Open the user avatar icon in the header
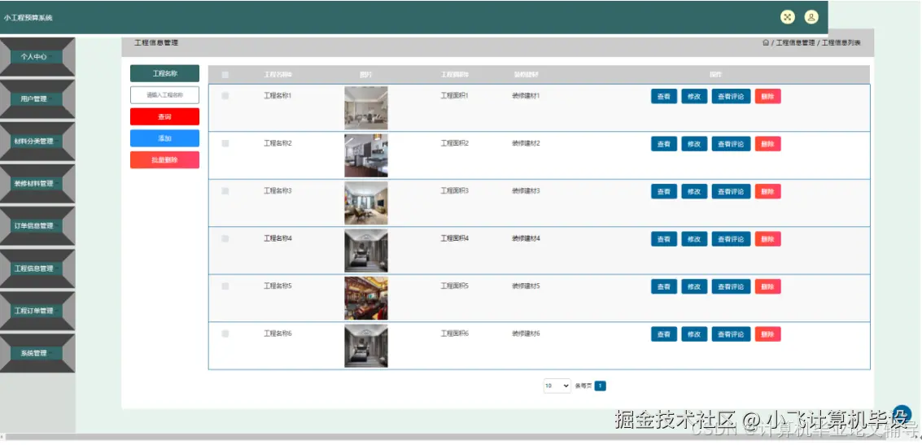This screenshot has width=922, height=445. [x=811, y=17]
